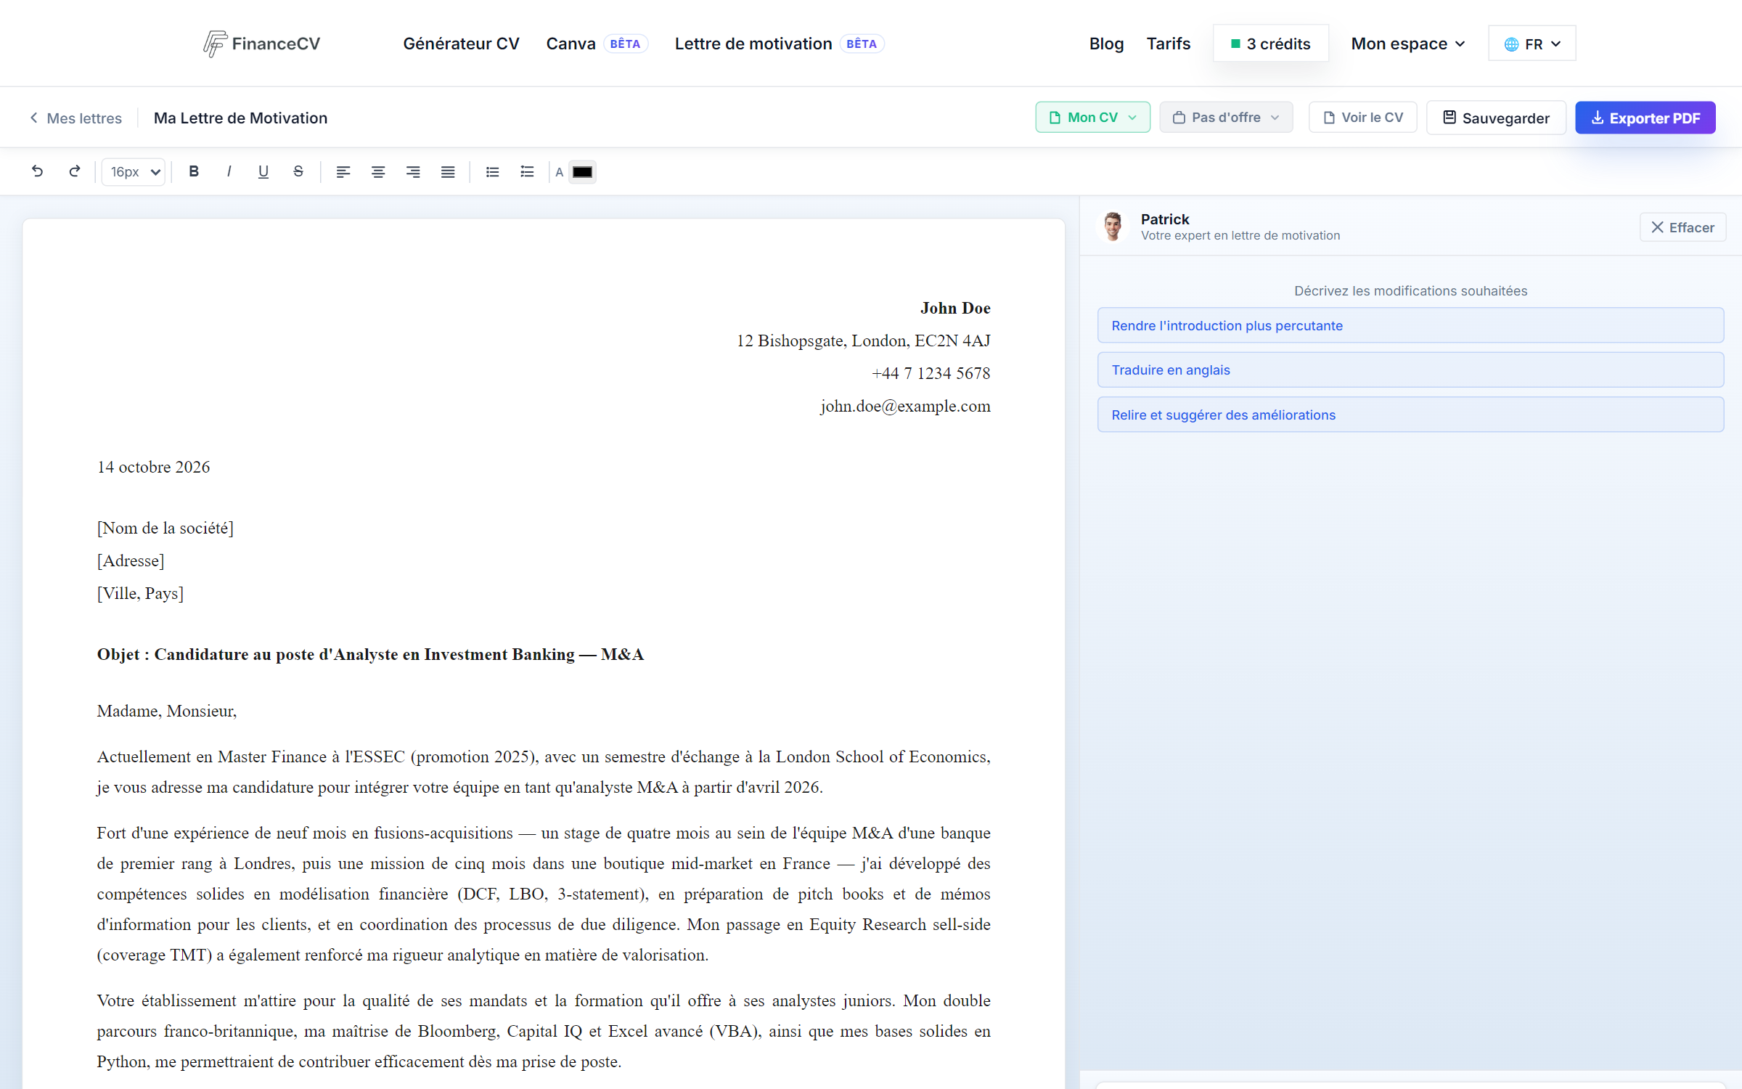Image resolution: width=1742 pixels, height=1089 pixels.
Task: Click the phone number +44 7 1234 5678
Action: [931, 374]
